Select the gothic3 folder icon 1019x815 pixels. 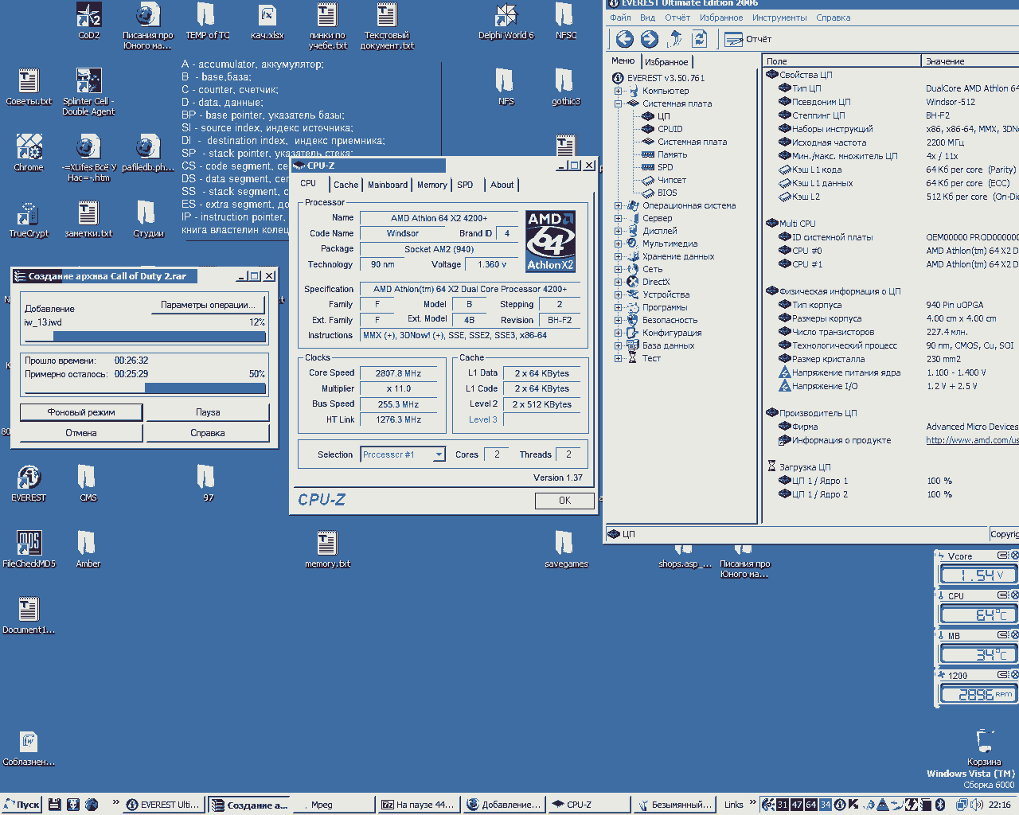pyautogui.click(x=566, y=88)
